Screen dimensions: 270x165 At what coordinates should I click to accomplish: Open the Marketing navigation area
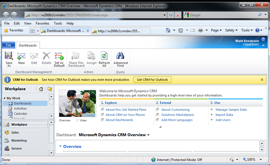[x=19, y=140]
